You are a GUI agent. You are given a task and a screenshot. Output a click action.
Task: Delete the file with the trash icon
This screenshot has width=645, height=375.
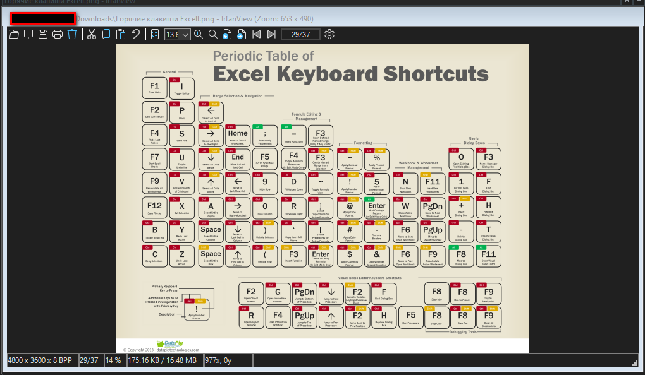(72, 35)
